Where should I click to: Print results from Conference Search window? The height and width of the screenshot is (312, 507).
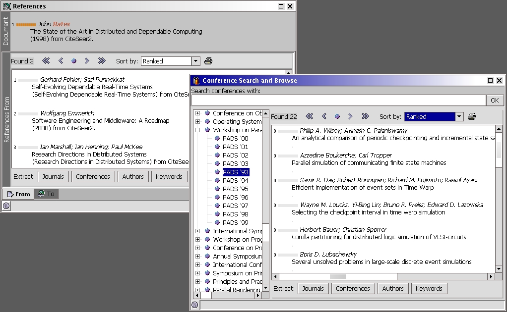pos(472,116)
